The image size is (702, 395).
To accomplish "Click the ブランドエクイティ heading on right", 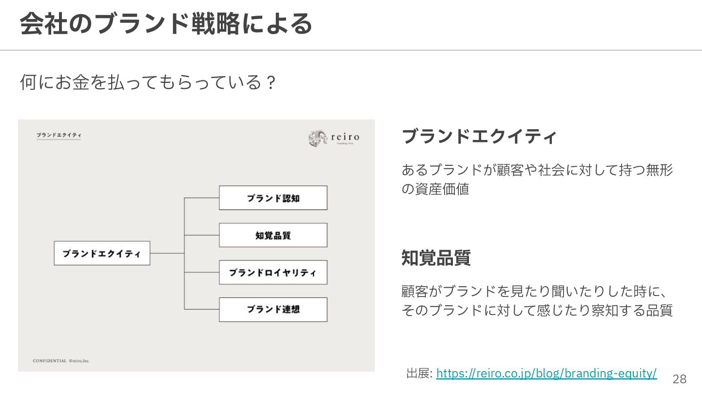I will click(479, 136).
